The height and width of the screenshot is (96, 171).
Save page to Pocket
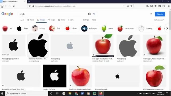pyautogui.click(x=128, y=6)
